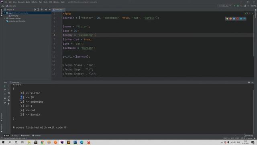Open the Tools menu
257x145 pixels.
(45, 2)
